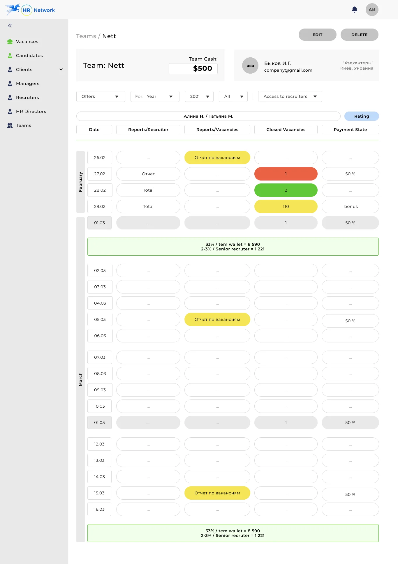The height and width of the screenshot is (564, 398).
Task: Open the notifications bell icon
Action: pos(354,10)
